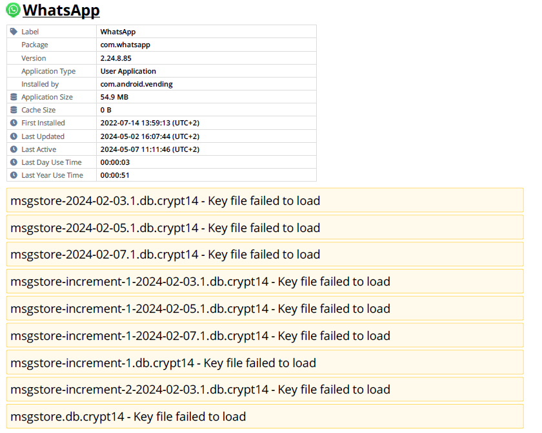Click the tag icon beside Label
This screenshot has height=433, width=542.
click(14, 32)
